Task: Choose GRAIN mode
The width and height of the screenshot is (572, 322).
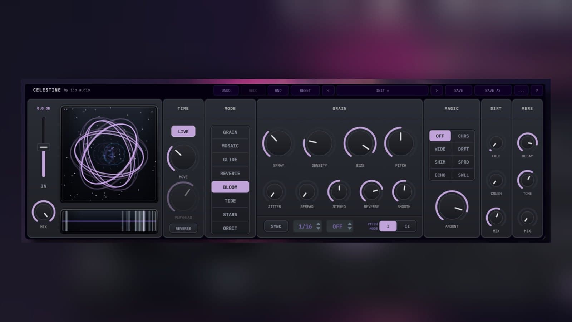Action: tap(230, 132)
